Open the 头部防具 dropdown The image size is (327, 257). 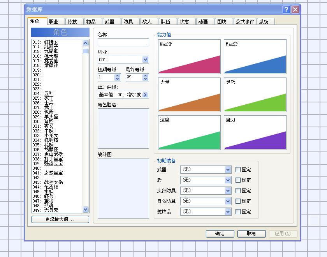coord(228,190)
